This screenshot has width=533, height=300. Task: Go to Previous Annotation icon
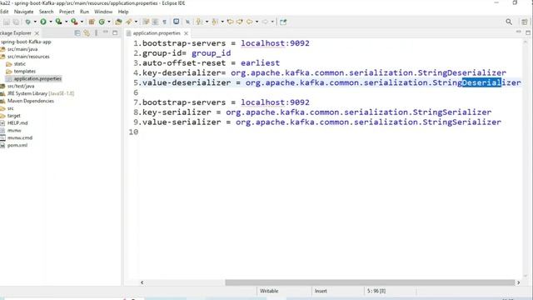(215, 22)
